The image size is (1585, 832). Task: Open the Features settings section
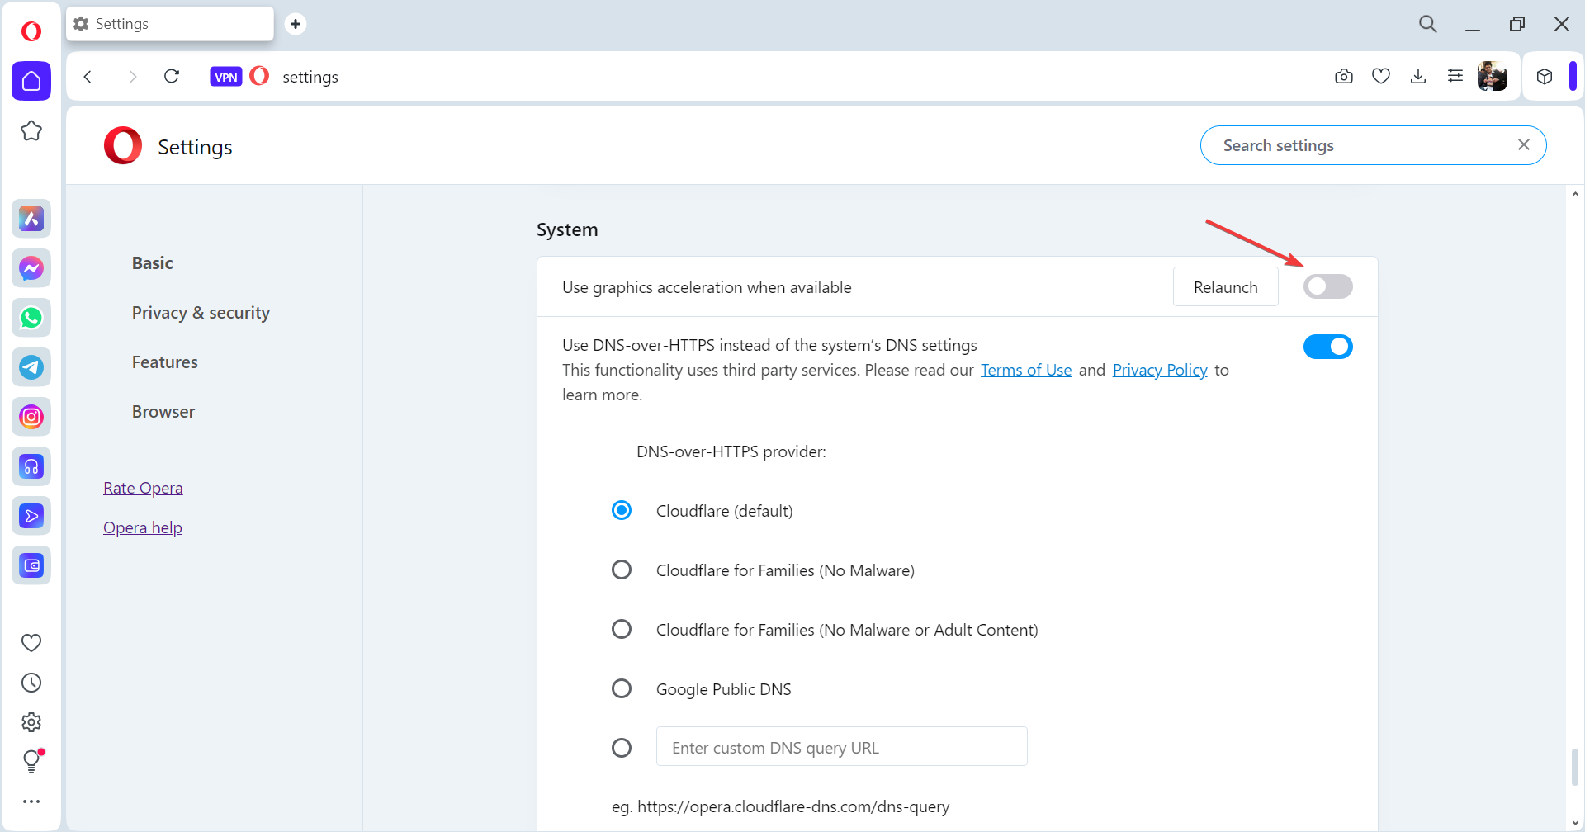[165, 362]
